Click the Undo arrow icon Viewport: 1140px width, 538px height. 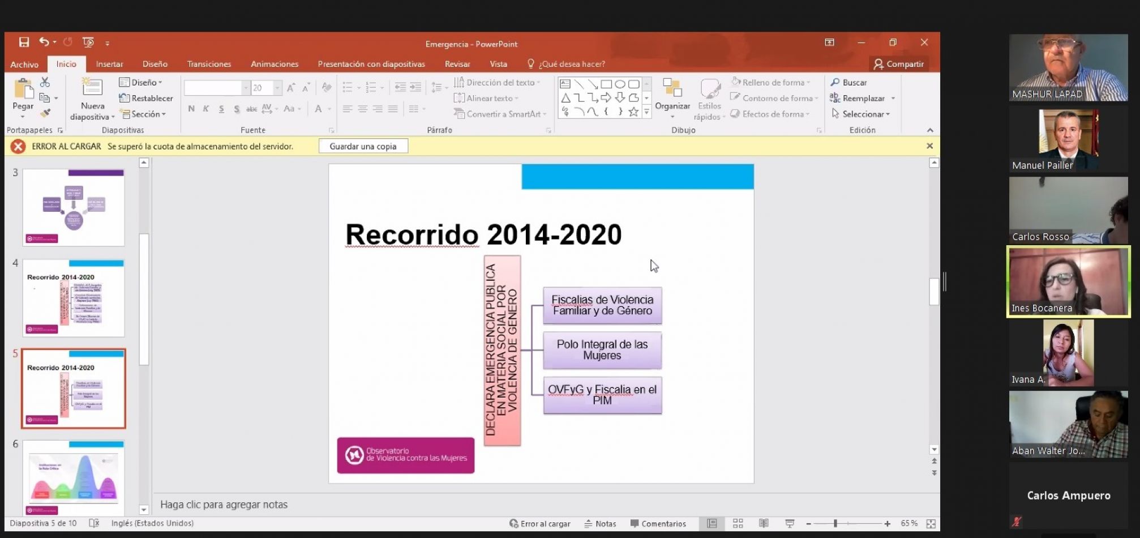click(44, 42)
